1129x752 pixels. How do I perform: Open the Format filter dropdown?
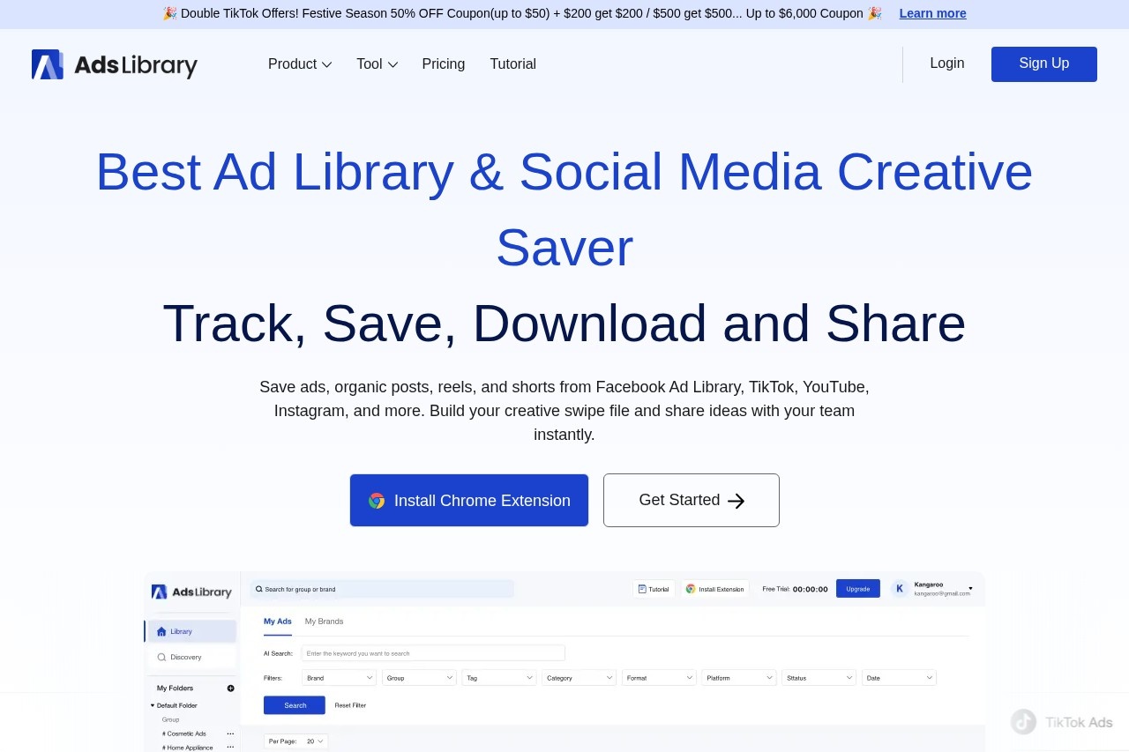pyautogui.click(x=660, y=678)
